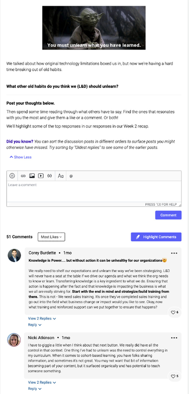Open more options on Nicki Atkinson's comment
189x394 pixels.
coord(174,338)
